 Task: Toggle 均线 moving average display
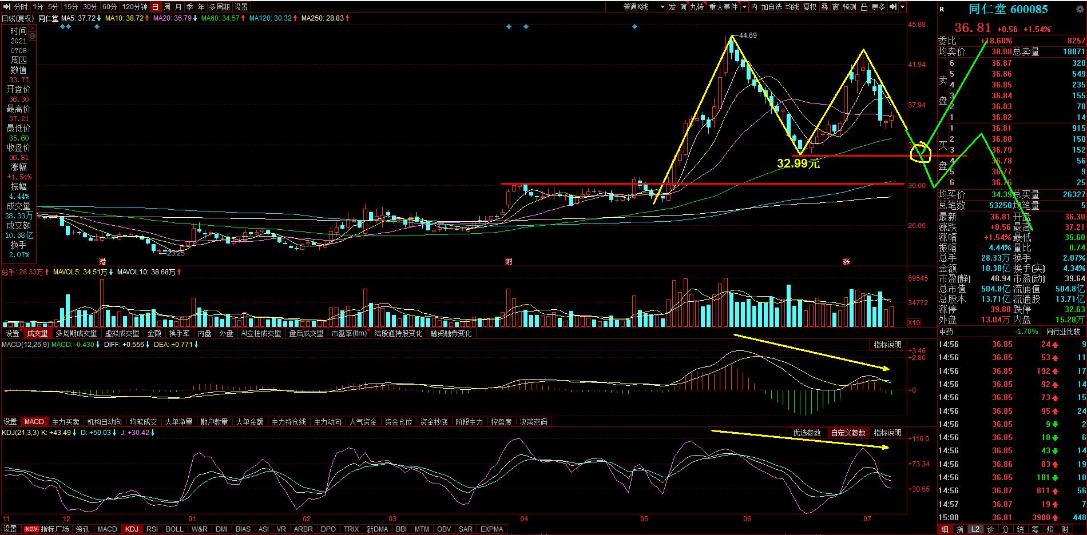[792, 7]
